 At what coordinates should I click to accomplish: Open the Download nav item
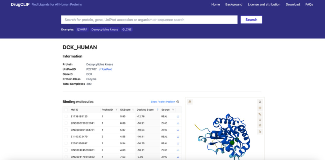point(293,4)
